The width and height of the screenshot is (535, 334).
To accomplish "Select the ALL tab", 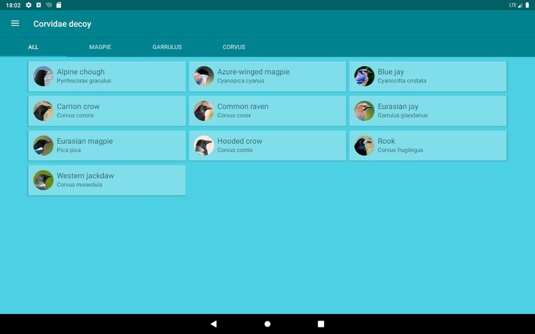I will coord(33,47).
